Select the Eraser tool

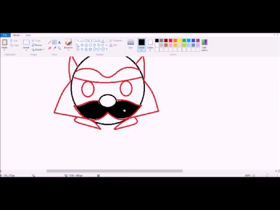click(49, 48)
